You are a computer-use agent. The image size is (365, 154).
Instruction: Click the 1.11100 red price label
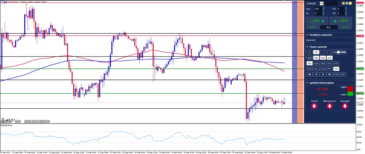tap(360, 3)
